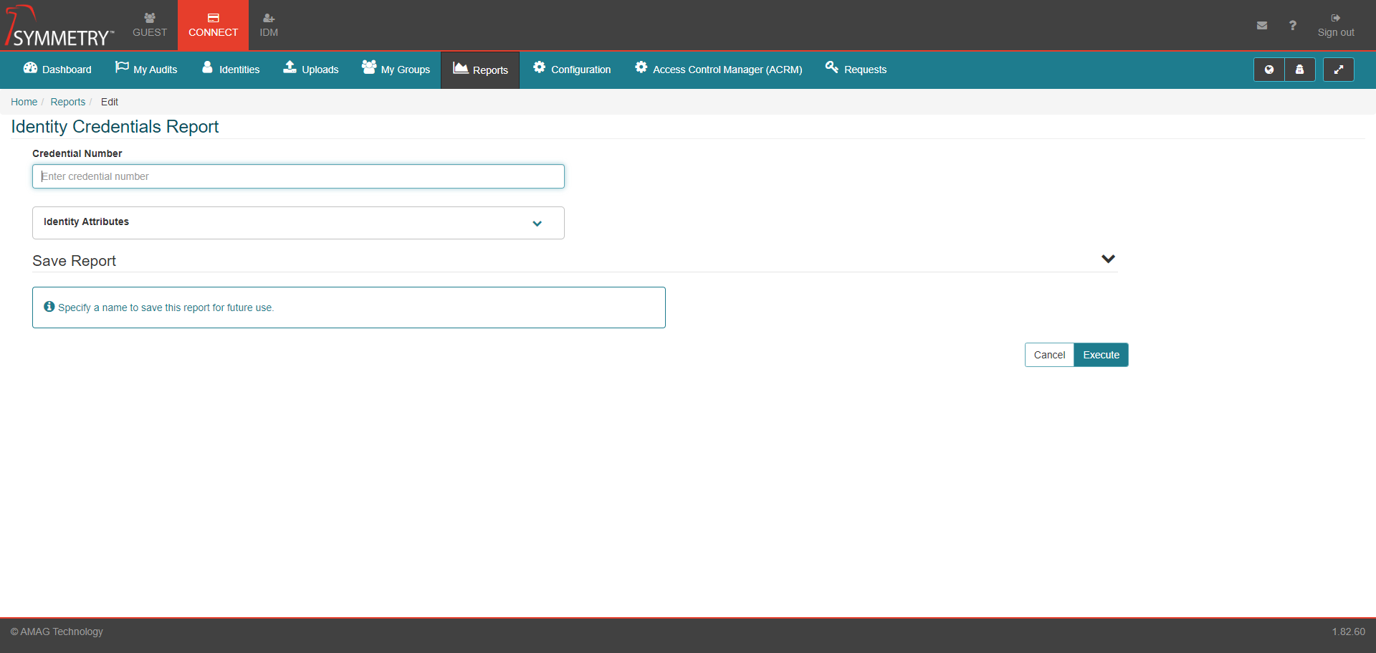Click the help question mark icon
The image size is (1376, 653).
[x=1293, y=25]
